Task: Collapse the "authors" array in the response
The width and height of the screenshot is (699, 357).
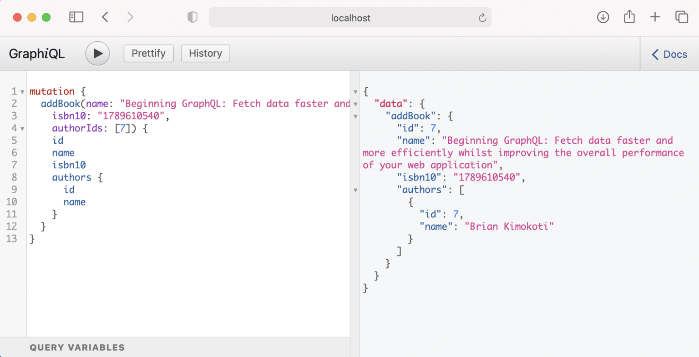Action: pos(355,190)
